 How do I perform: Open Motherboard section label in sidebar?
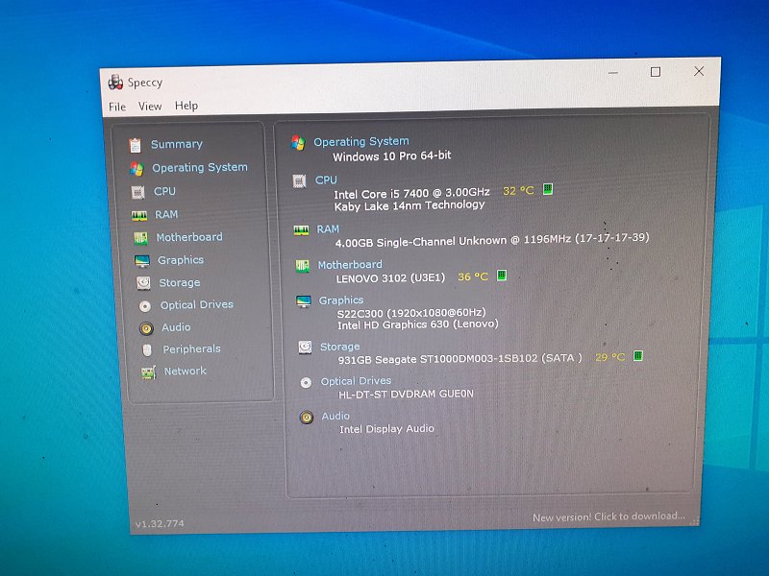coord(189,237)
